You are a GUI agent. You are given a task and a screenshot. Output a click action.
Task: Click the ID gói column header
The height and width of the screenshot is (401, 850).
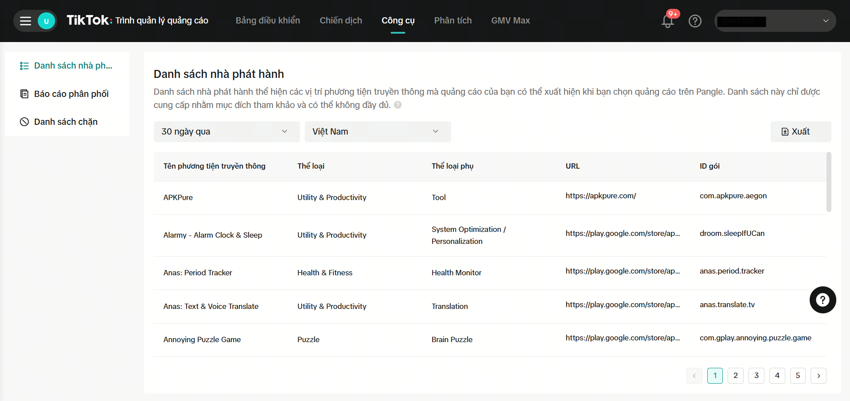click(x=710, y=166)
